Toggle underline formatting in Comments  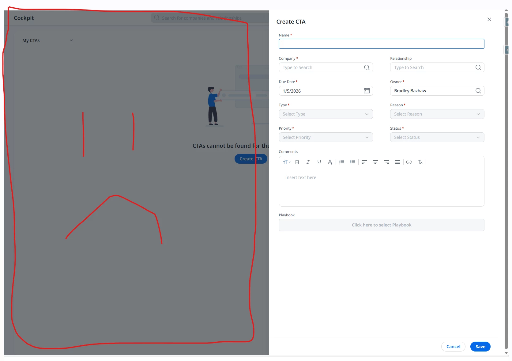click(319, 162)
